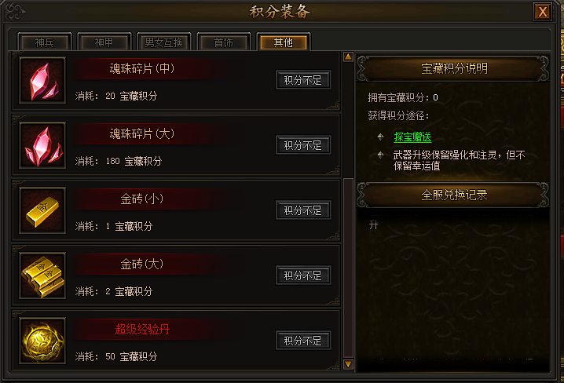The image size is (564, 383).
Task: Click the 魂珠碎片(中) red crystal icon
Action: click(42, 80)
